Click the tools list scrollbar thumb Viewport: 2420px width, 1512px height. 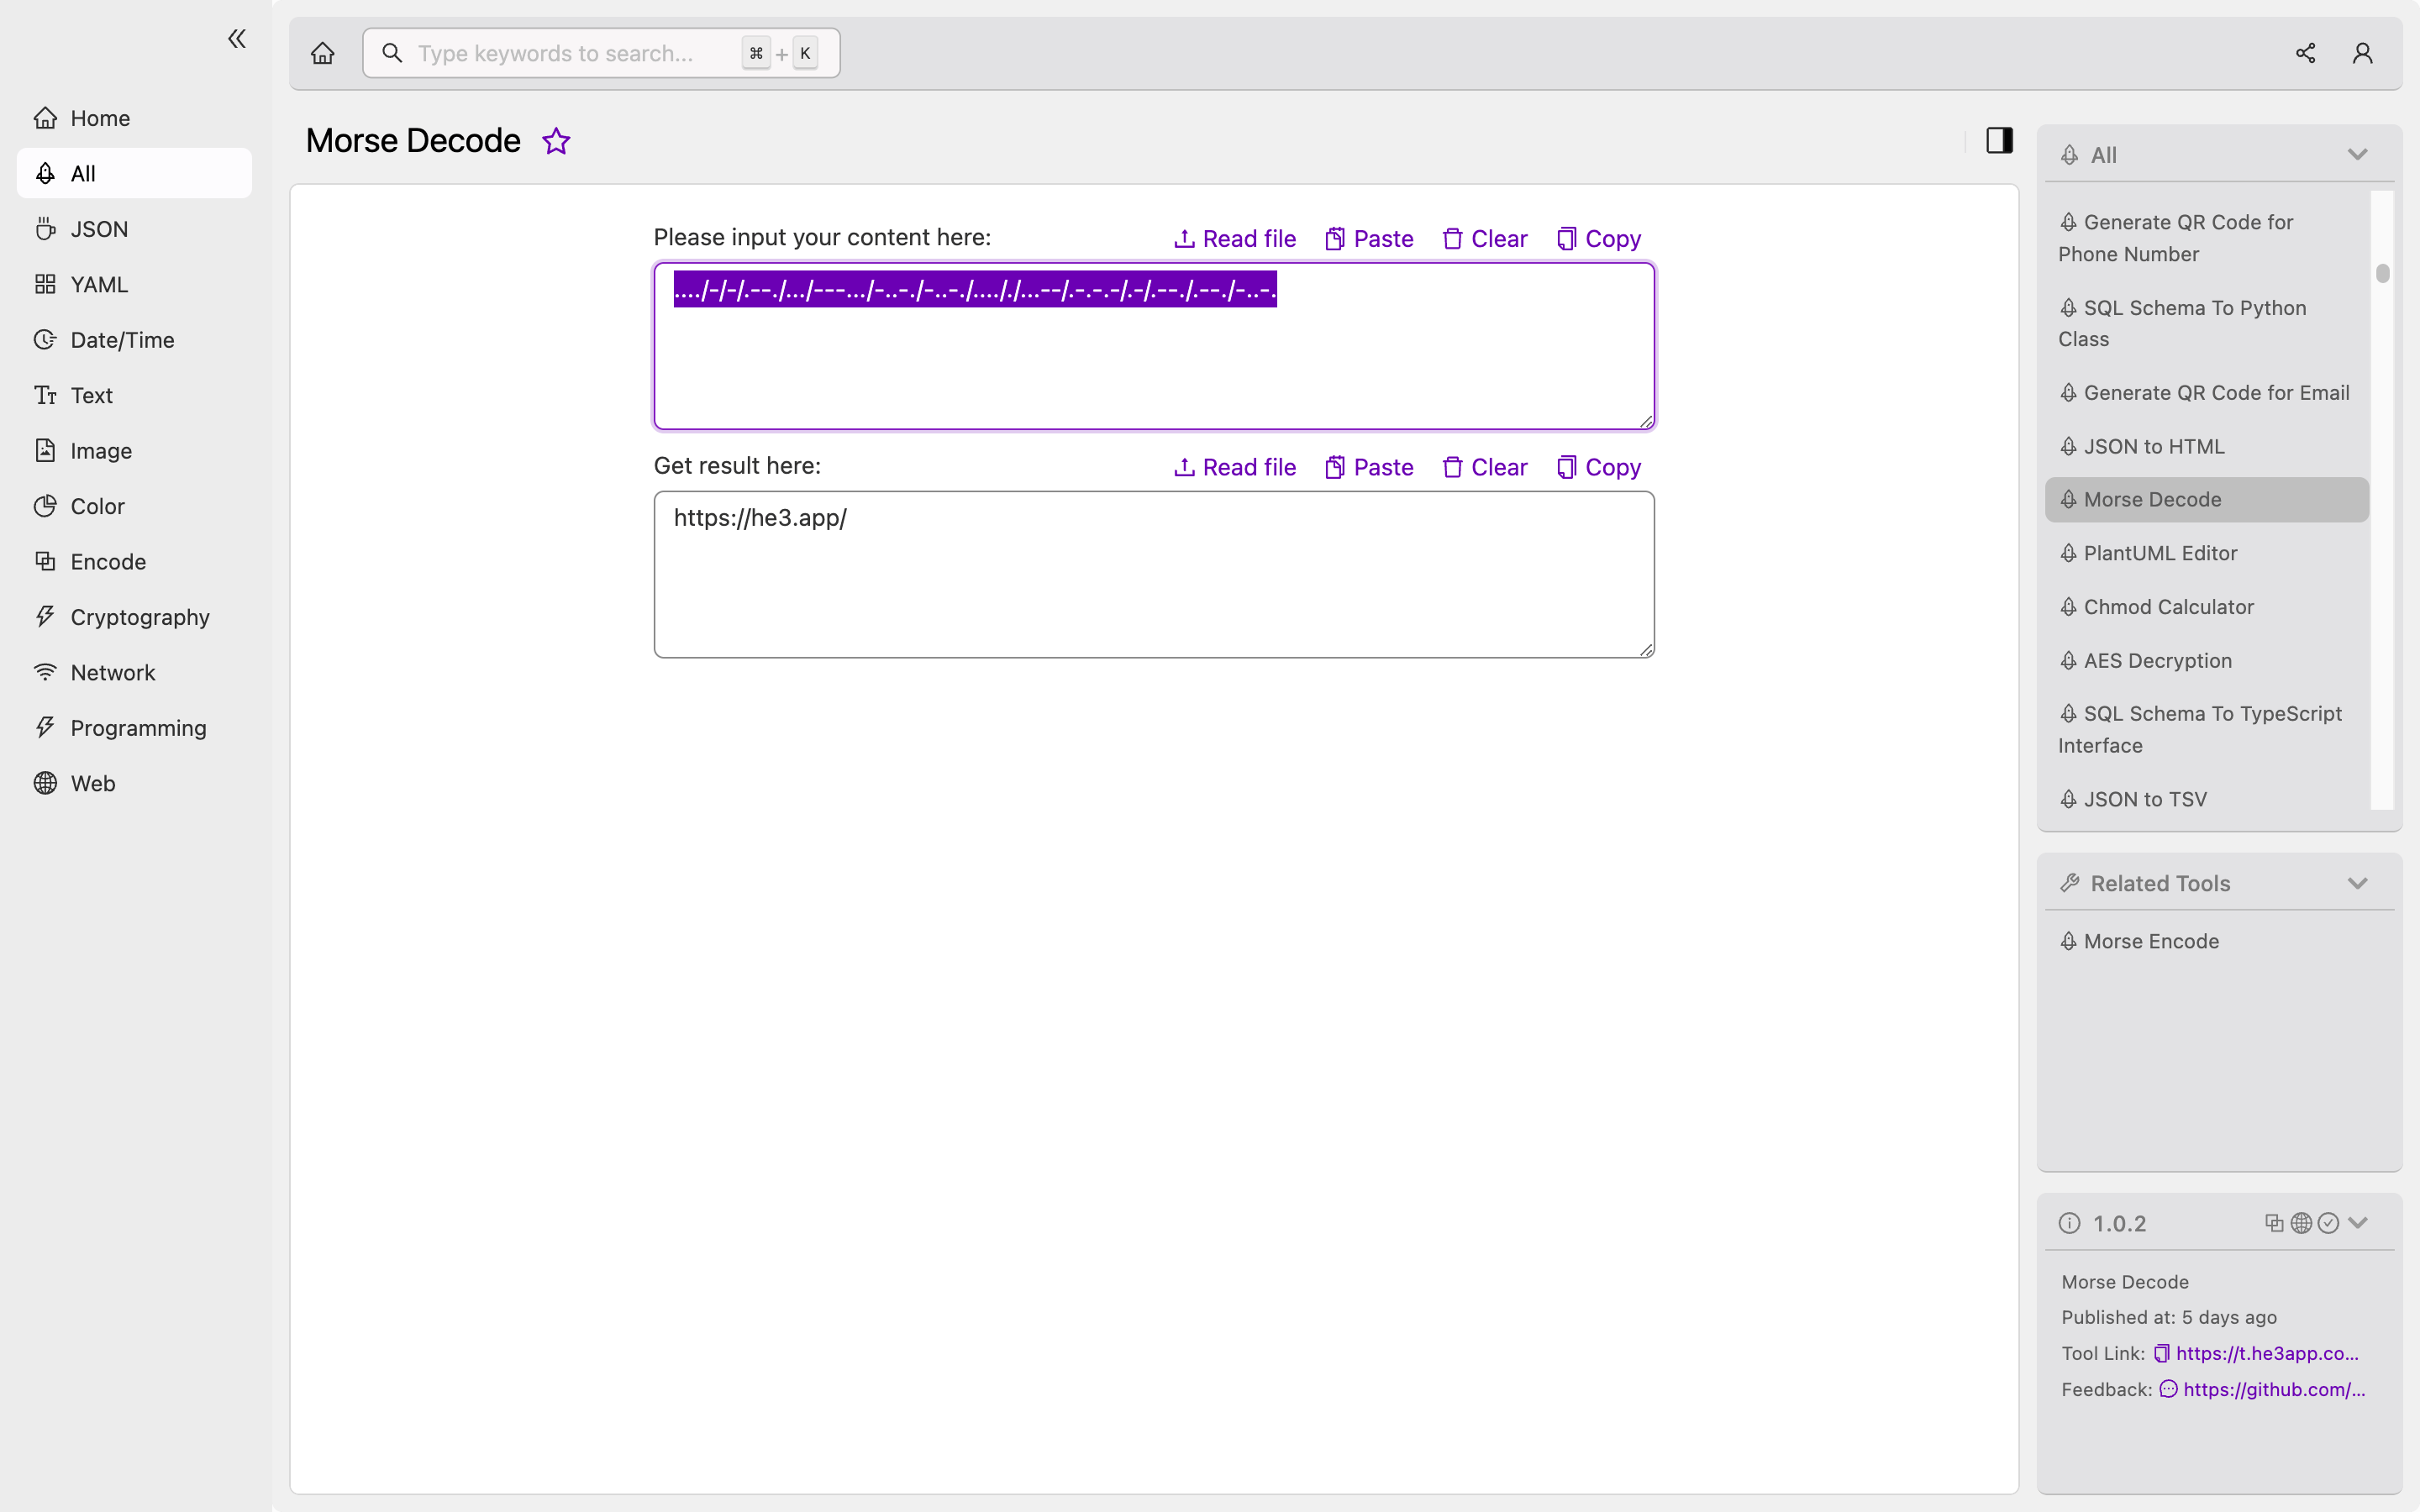[2383, 273]
